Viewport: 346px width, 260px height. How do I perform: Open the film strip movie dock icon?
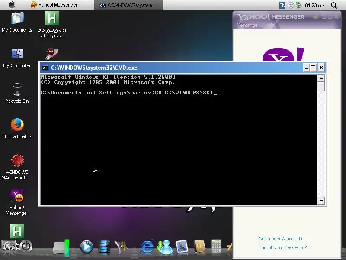104,247
